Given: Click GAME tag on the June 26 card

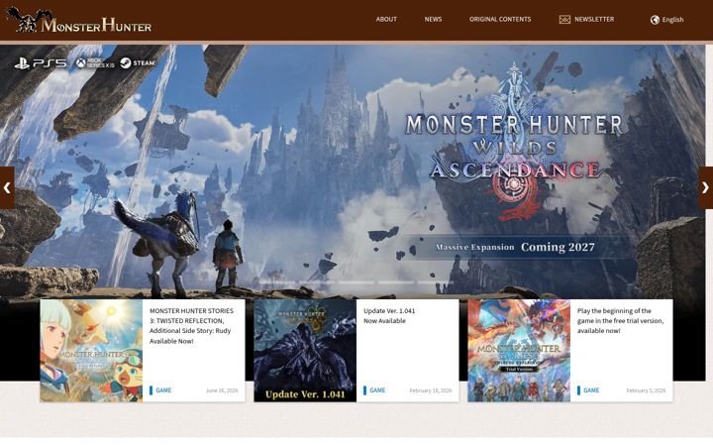Looking at the screenshot, I should (161, 390).
